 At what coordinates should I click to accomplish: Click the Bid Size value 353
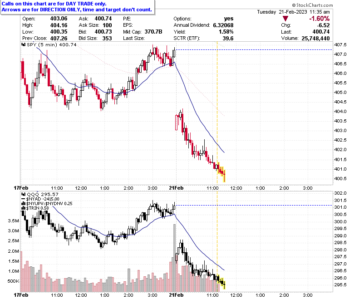point(107,39)
